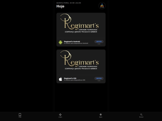Select the Regimart's Android title
This screenshot has height=121, width=162.
pyautogui.click(x=72, y=42)
